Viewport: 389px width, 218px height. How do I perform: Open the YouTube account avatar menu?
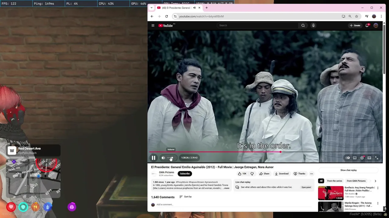[x=376, y=25]
